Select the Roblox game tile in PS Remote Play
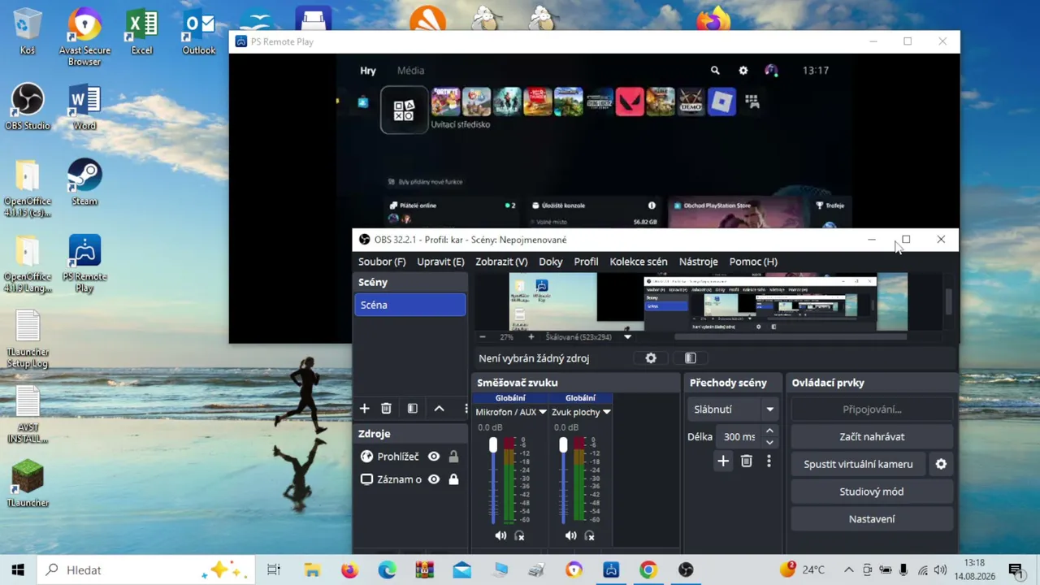 click(721, 102)
